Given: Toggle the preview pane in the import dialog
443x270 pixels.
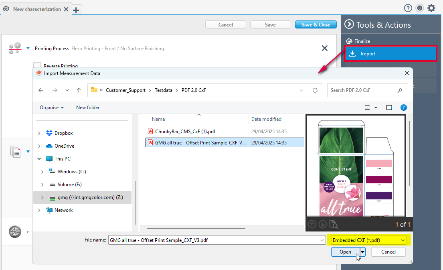Looking at the screenshot, I should (x=389, y=107).
